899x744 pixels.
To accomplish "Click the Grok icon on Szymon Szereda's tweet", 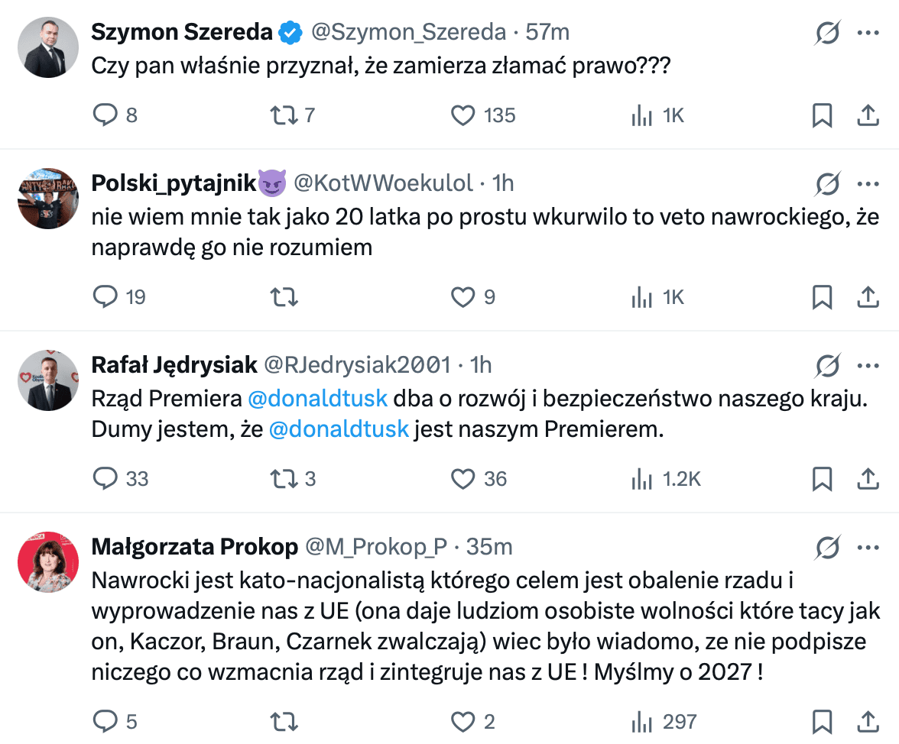I will tap(827, 33).
